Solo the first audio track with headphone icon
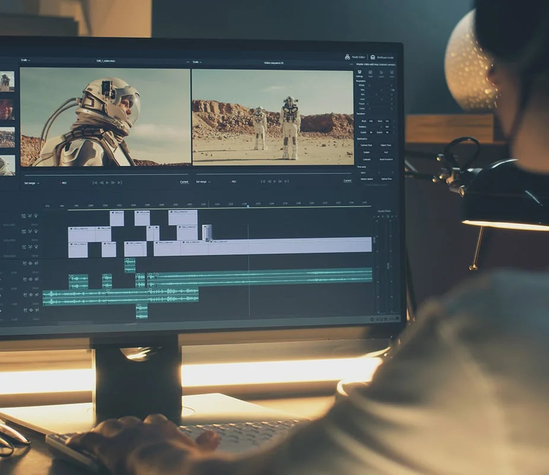 point(24,264)
